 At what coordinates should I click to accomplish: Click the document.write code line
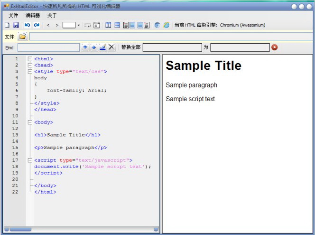click(x=93, y=167)
